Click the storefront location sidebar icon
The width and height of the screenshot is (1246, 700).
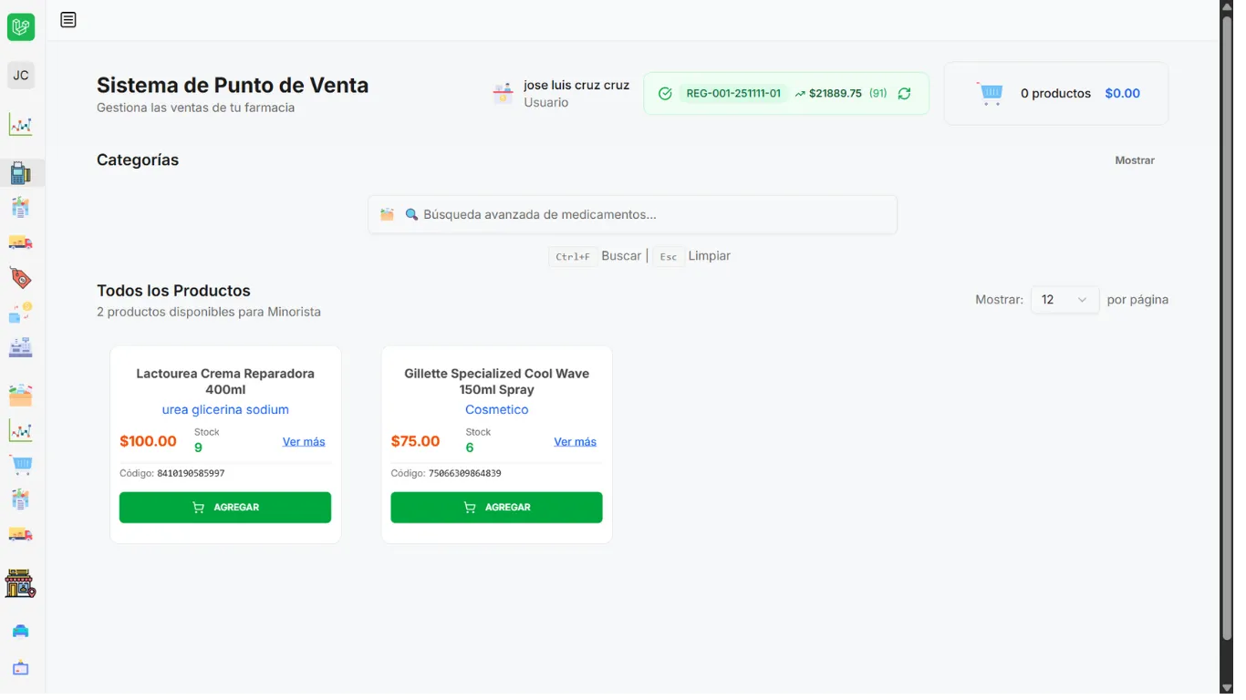20,583
